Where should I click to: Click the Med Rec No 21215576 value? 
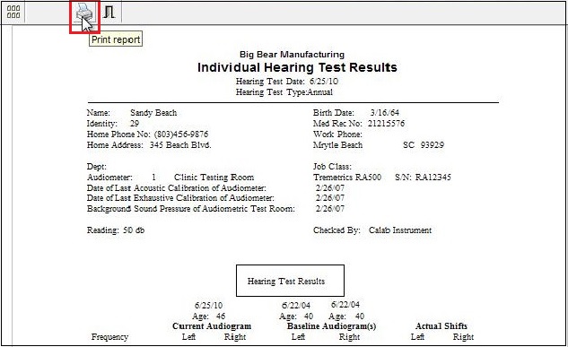click(386, 124)
